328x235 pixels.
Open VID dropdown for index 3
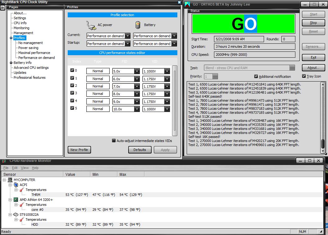tap(167, 94)
